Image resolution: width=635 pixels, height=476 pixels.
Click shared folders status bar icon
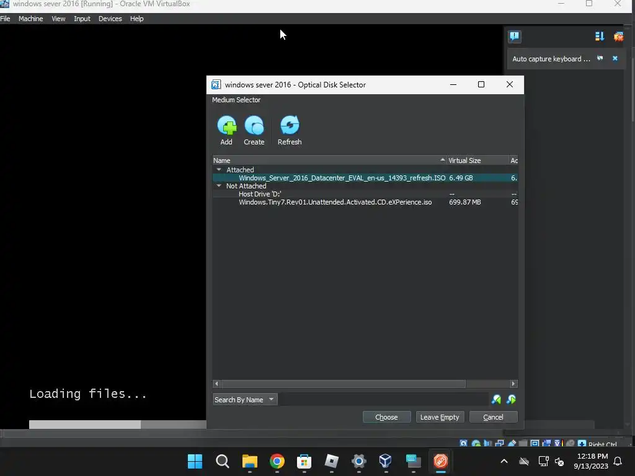(x=523, y=443)
